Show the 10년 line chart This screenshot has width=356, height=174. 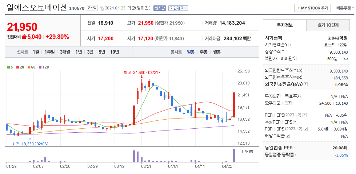click(x=115, y=52)
